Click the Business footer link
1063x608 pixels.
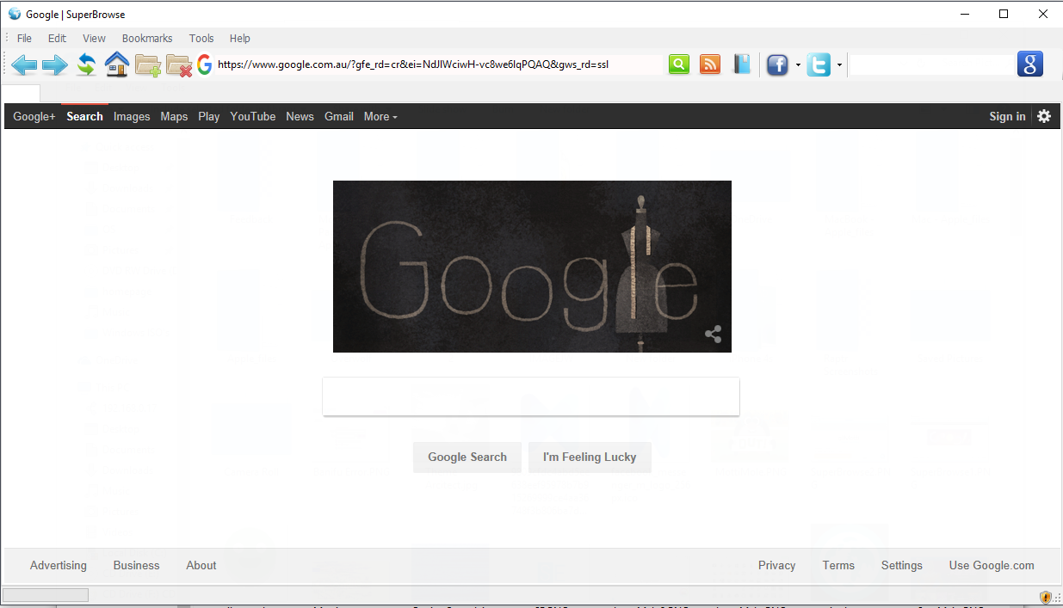pyautogui.click(x=137, y=565)
